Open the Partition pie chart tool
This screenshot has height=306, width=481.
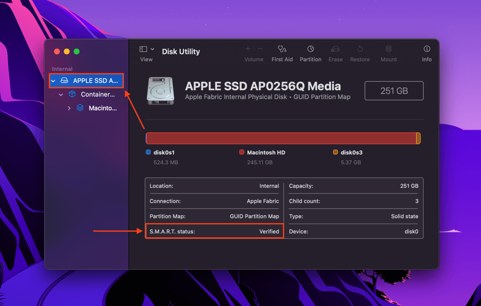(x=311, y=49)
